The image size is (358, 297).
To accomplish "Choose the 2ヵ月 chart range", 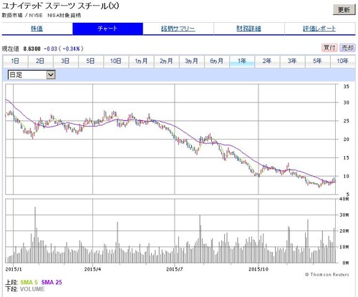I will coord(166,62).
